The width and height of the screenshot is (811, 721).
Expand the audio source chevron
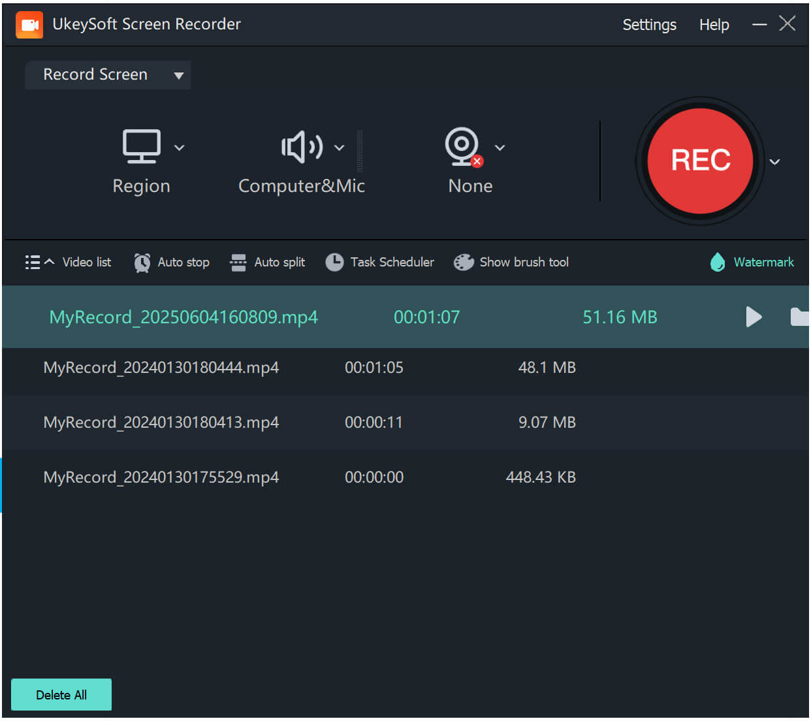[340, 148]
